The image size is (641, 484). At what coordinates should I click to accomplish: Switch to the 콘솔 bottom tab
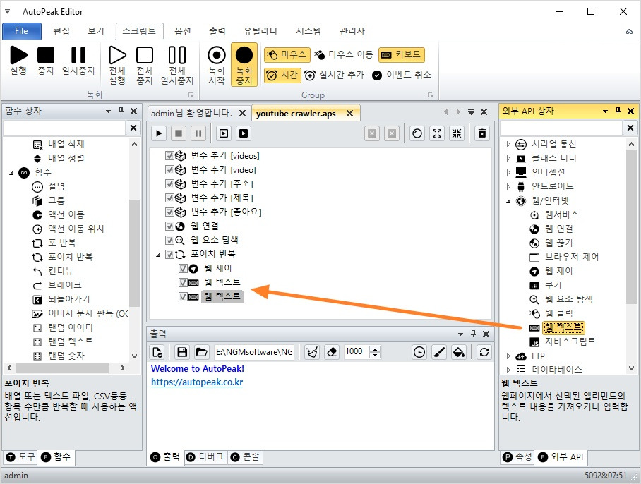point(245,457)
